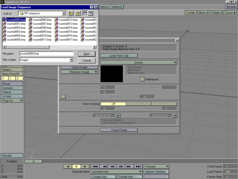Go up one folder level icon

click(70, 13)
